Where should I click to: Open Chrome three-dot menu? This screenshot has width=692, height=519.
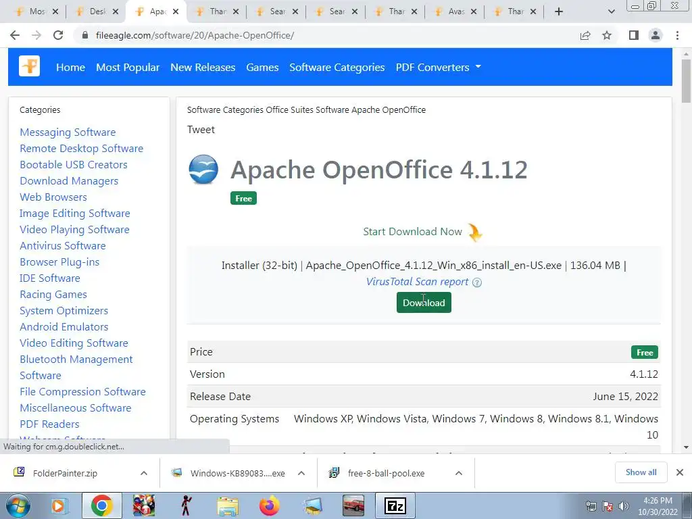(x=677, y=35)
